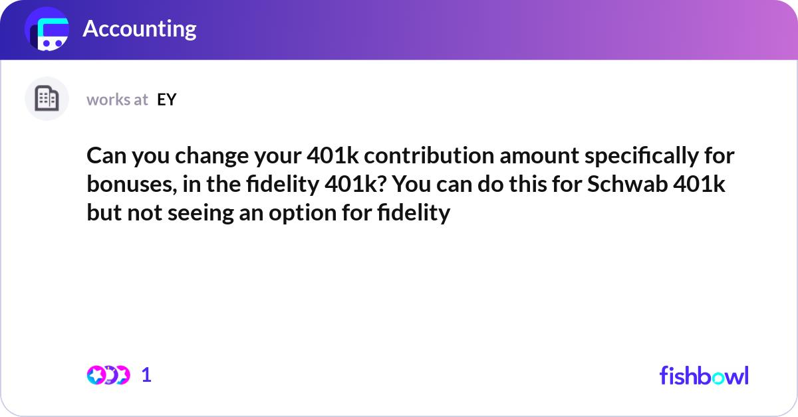Click the EY company name
798x417 pixels.
point(166,100)
